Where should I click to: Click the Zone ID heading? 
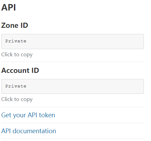tap(15, 25)
